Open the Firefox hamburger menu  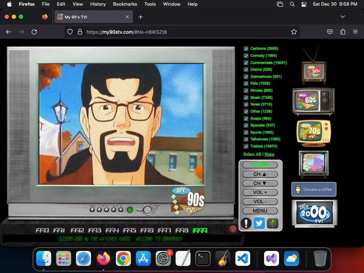point(355,32)
